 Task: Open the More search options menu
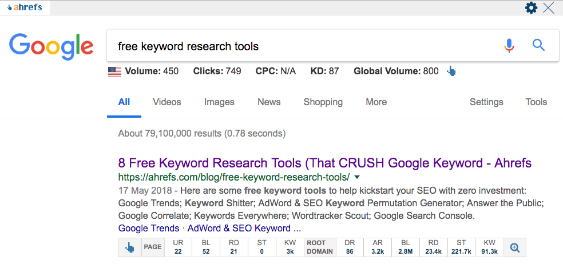[x=376, y=102]
